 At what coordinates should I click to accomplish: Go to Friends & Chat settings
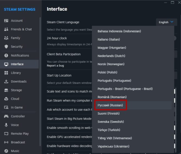point(19,29)
